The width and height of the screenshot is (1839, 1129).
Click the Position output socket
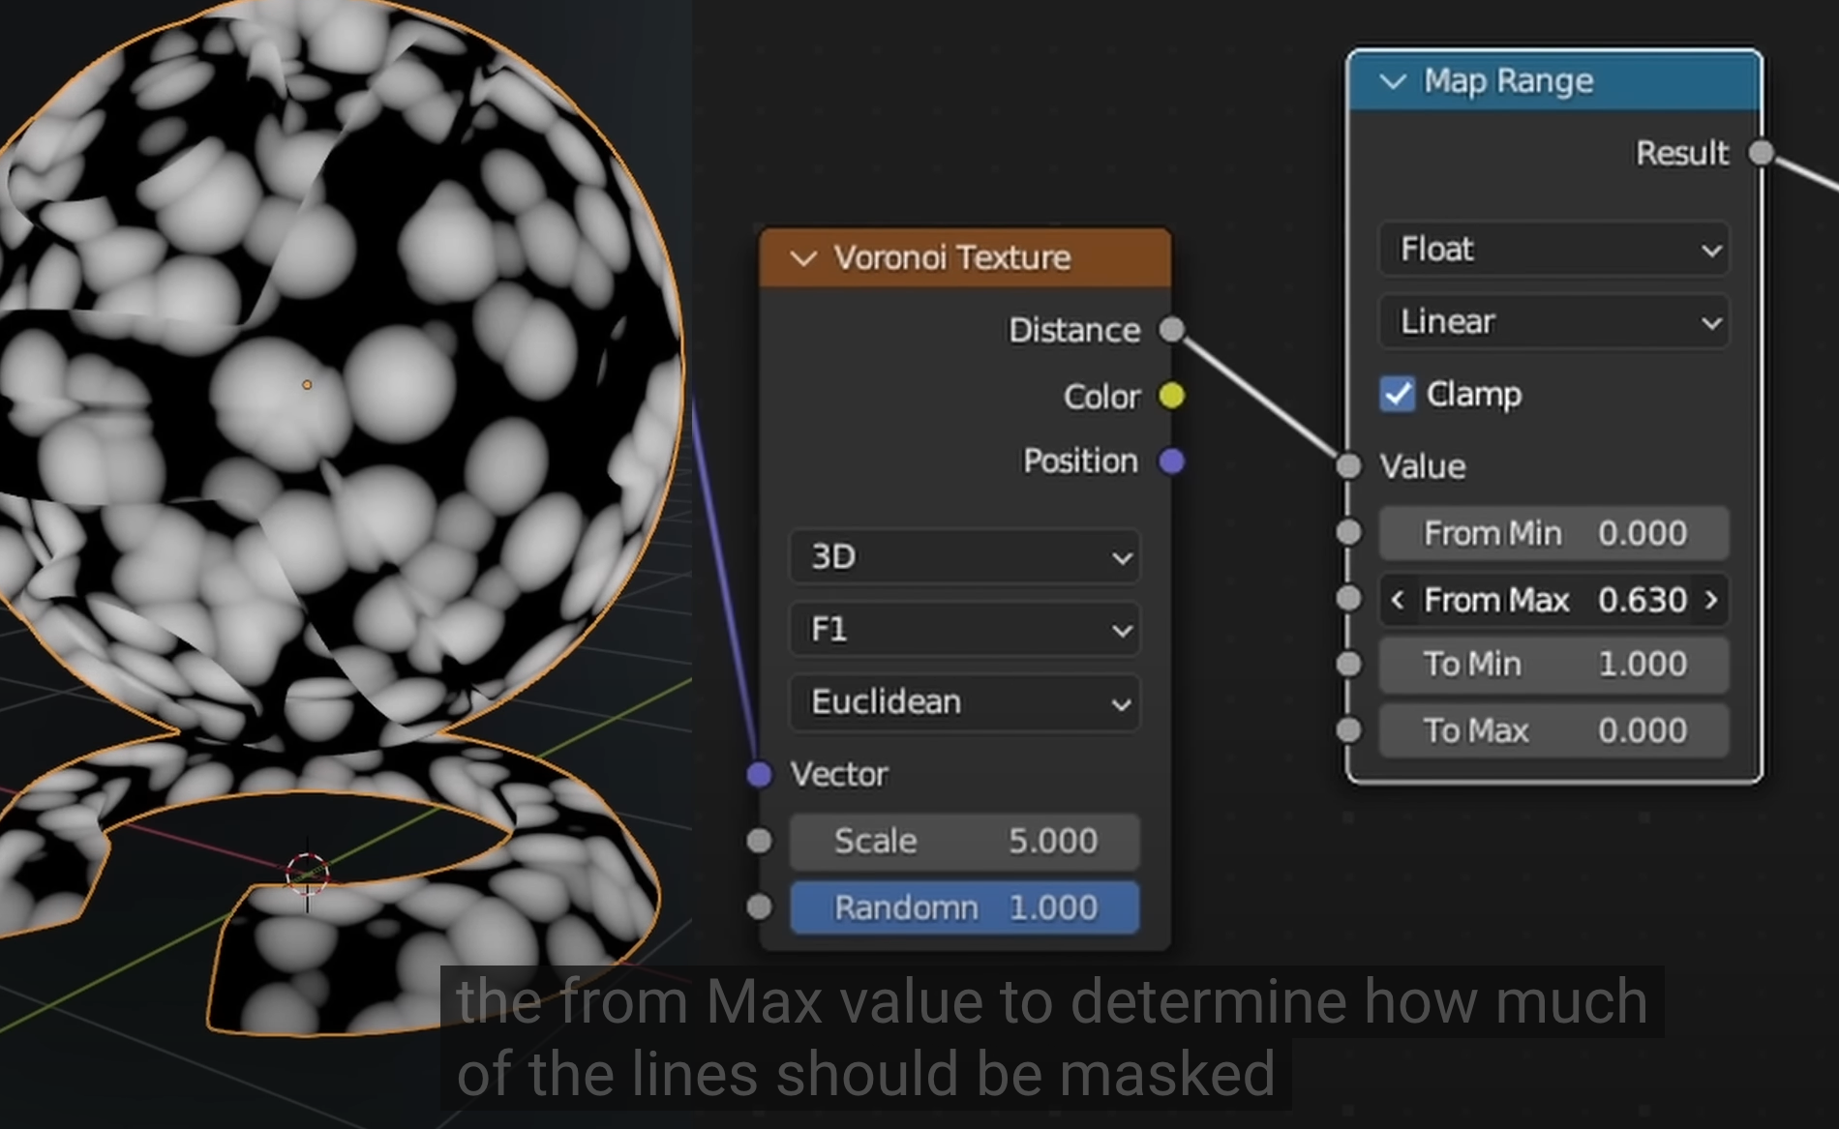pyautogui.click(x=1171, y=461)
